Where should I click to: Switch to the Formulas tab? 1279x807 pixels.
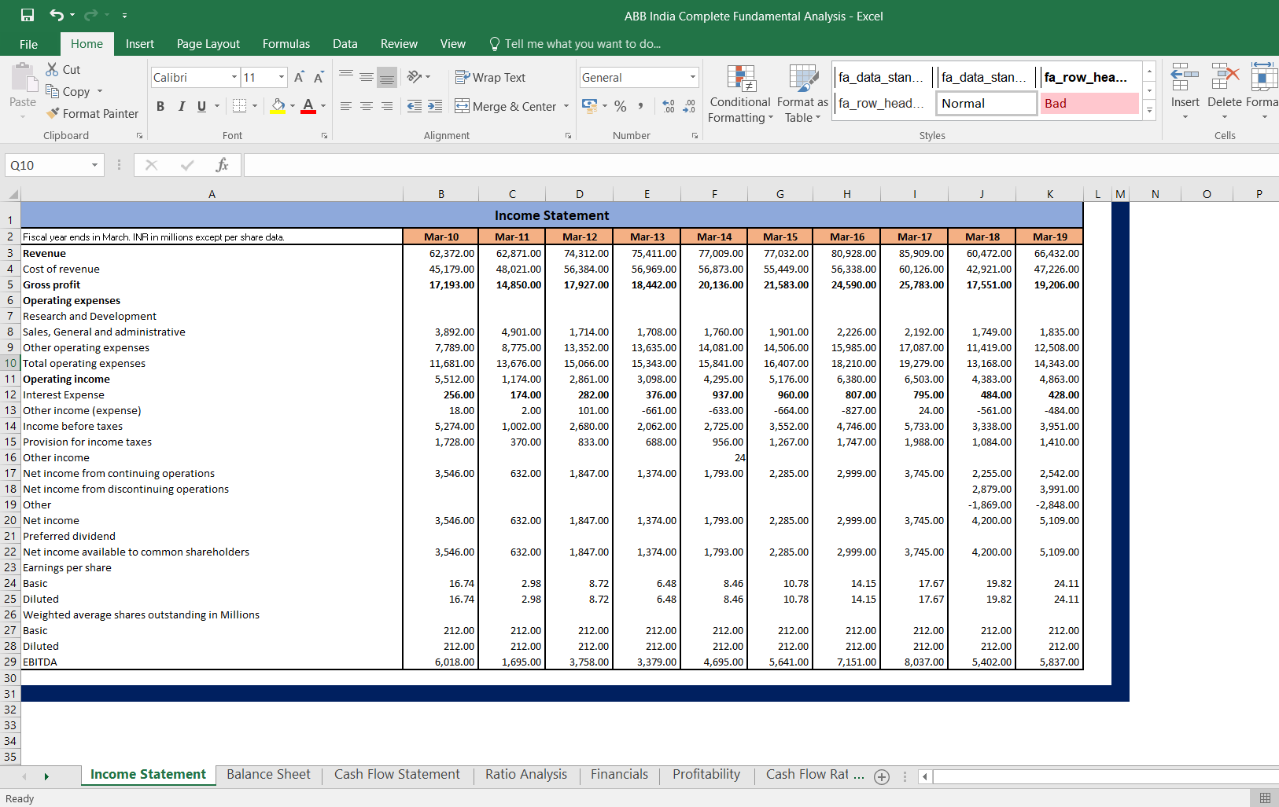click(286, 44)
